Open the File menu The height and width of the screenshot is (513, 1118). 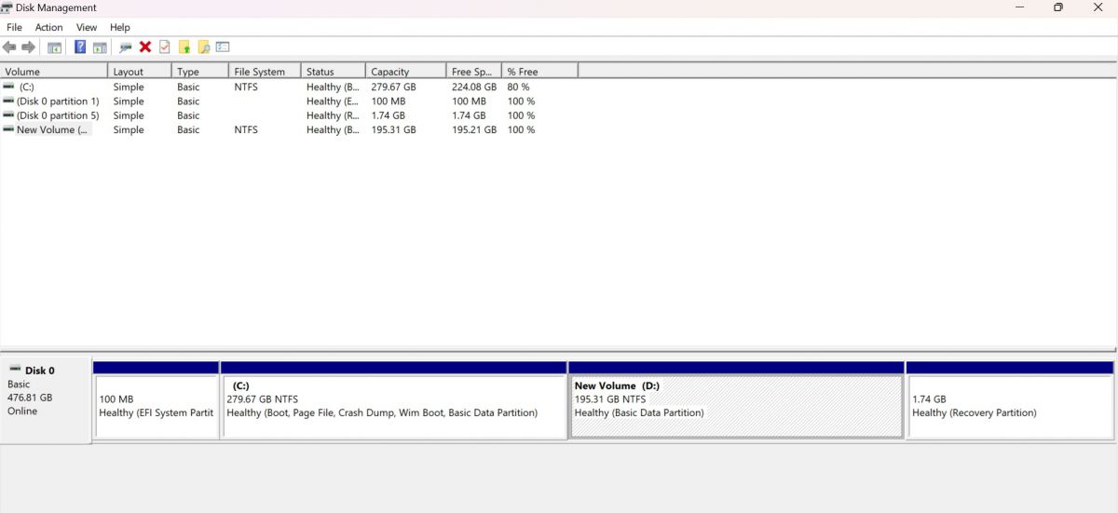(x=14, y=28)
